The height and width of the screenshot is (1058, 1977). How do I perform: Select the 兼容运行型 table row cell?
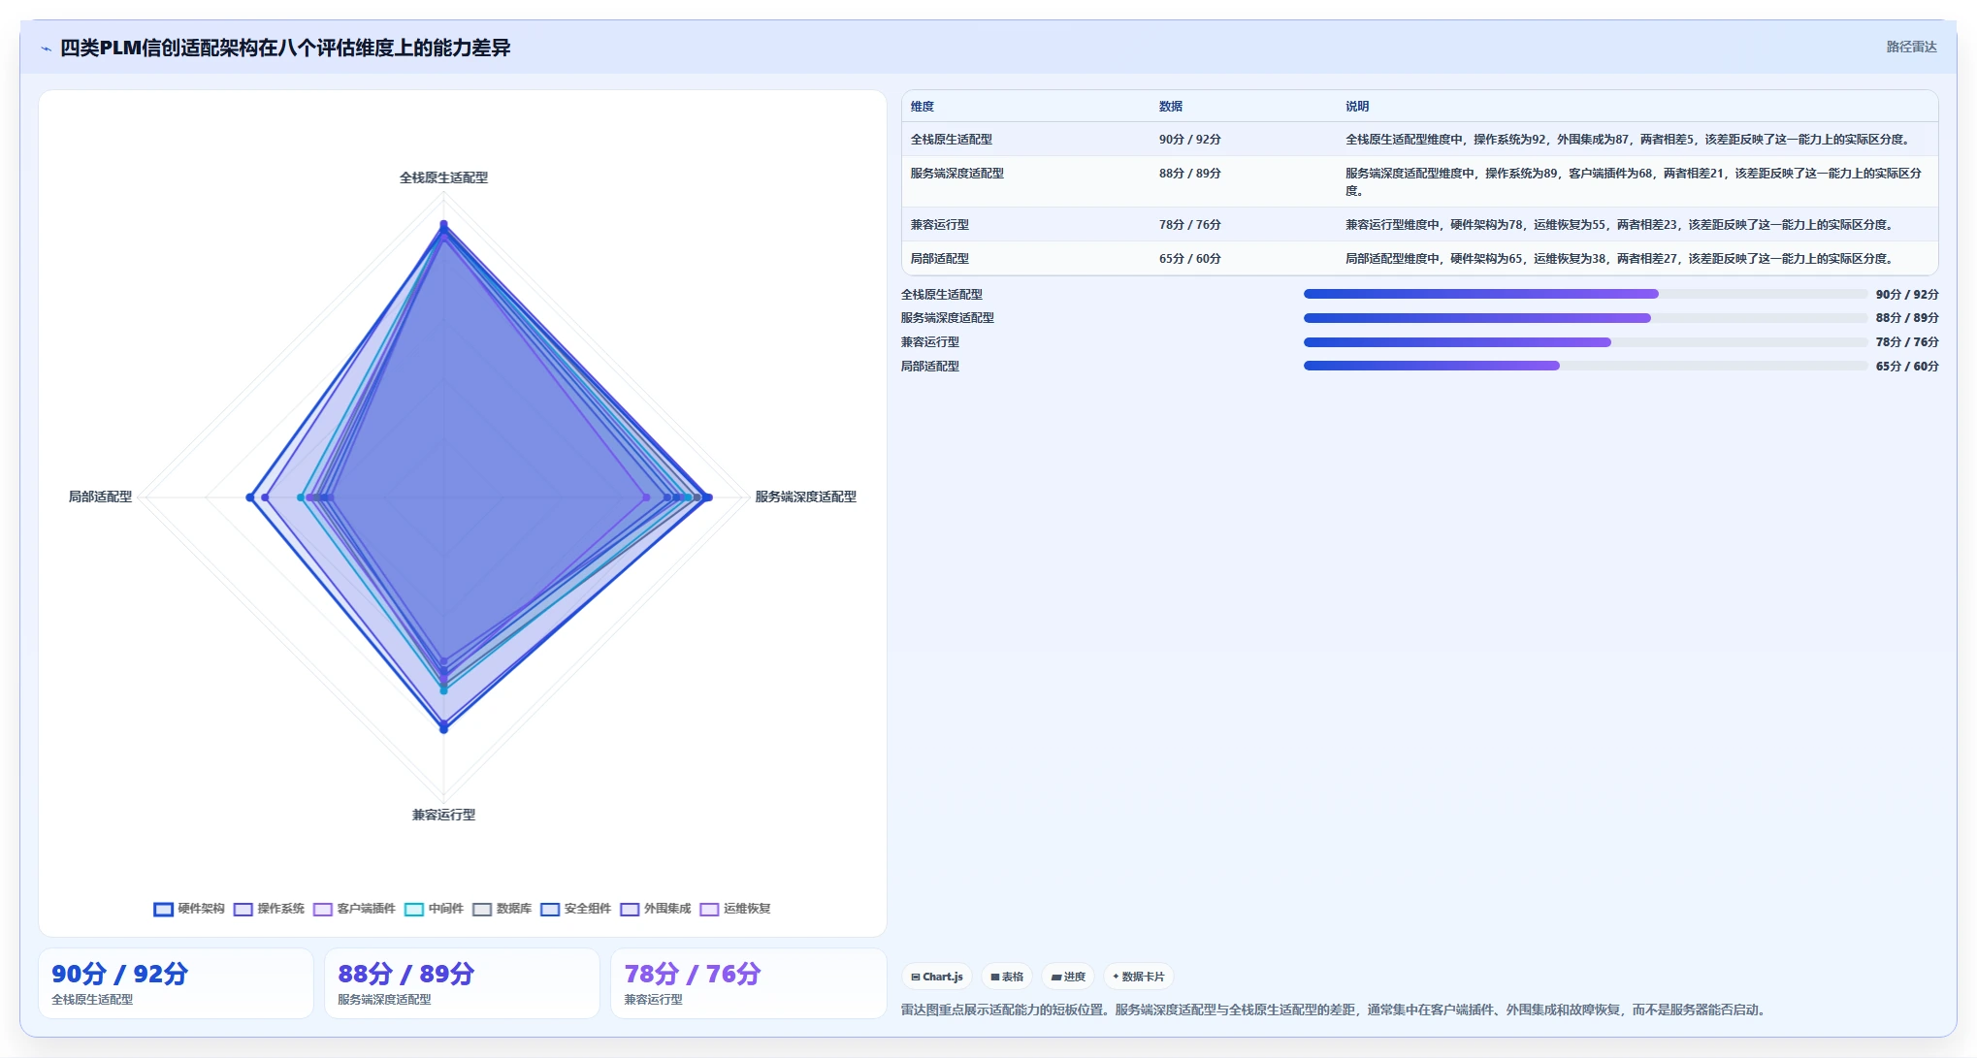click(939, 225)
